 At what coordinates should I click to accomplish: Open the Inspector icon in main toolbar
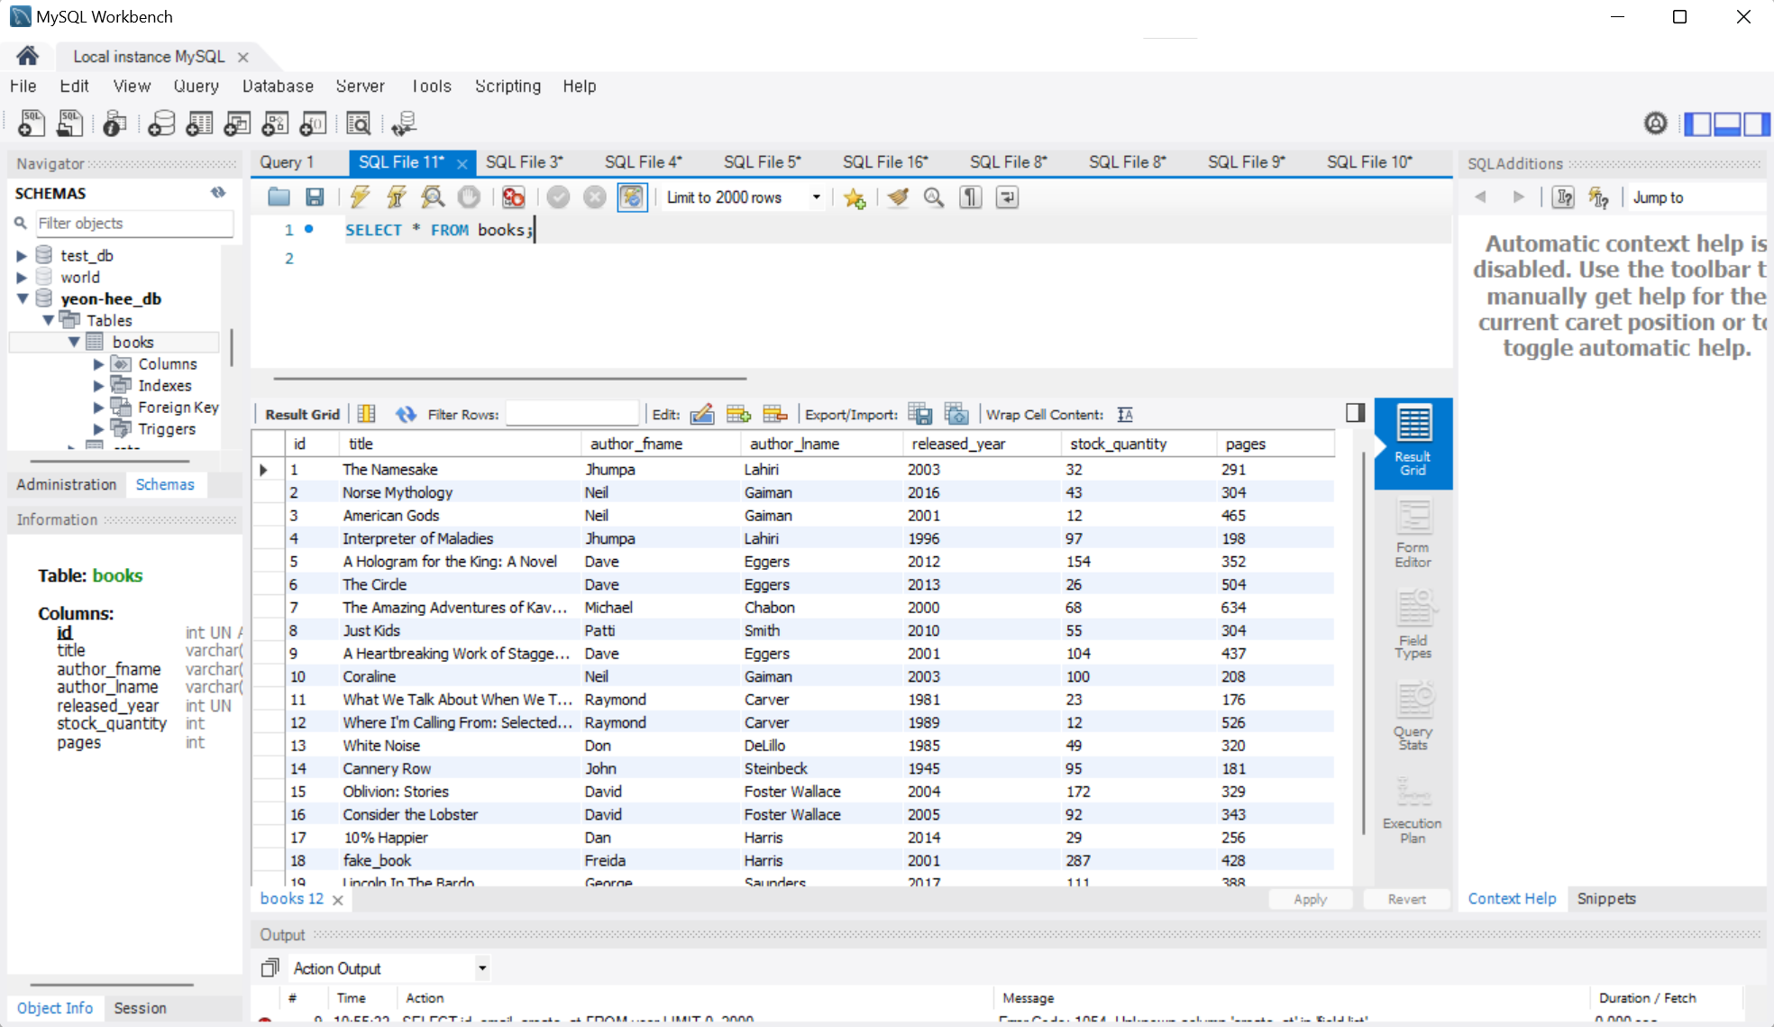[114, 124]
